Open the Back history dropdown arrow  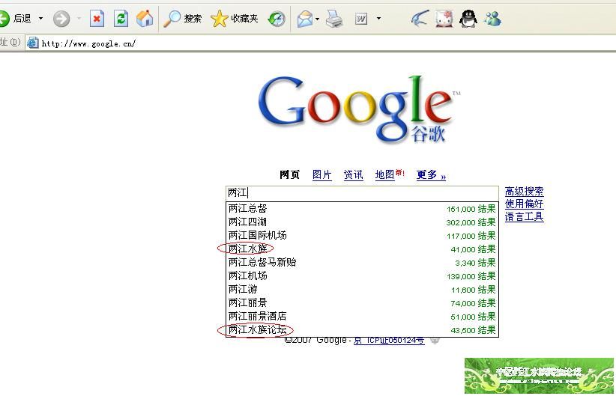[x=41, y=19]
